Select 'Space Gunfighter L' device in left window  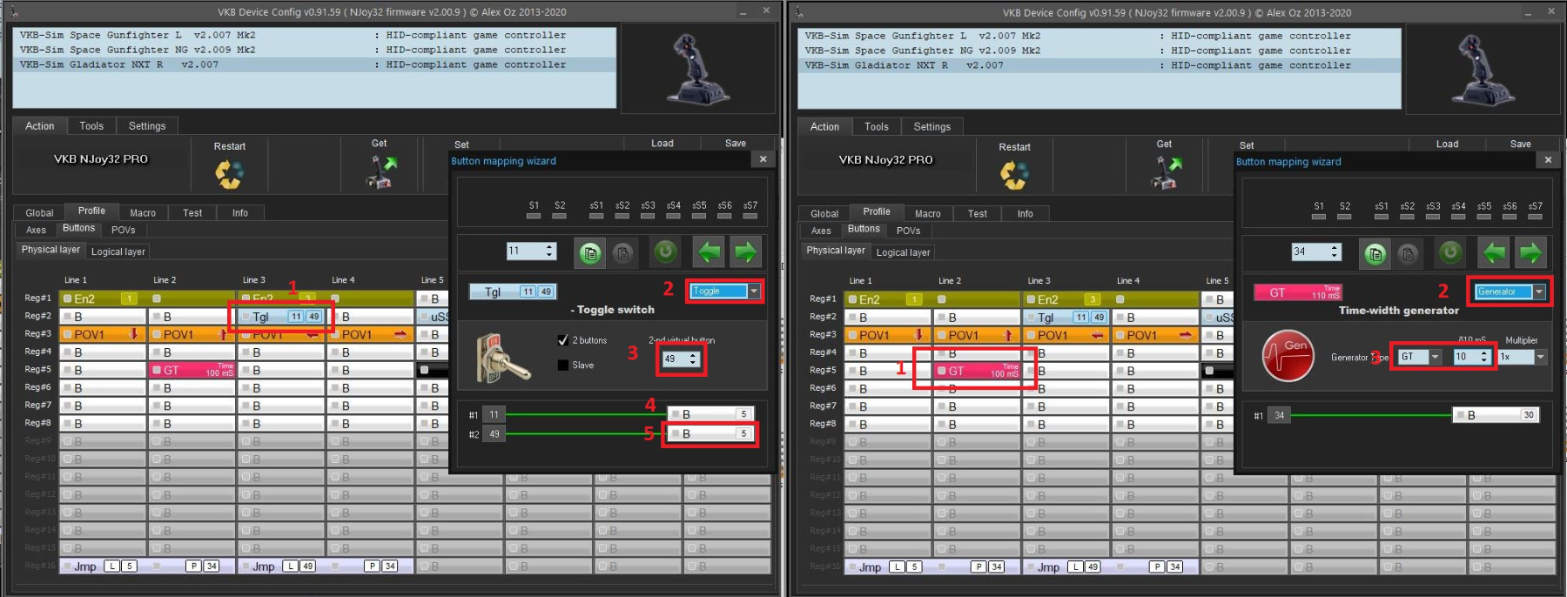pyautogui.click(x=314, y=36)
